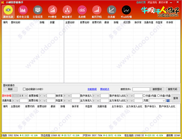Click the 搜索代码 button
Screen dimensions: 182x139
pos(173,89)
